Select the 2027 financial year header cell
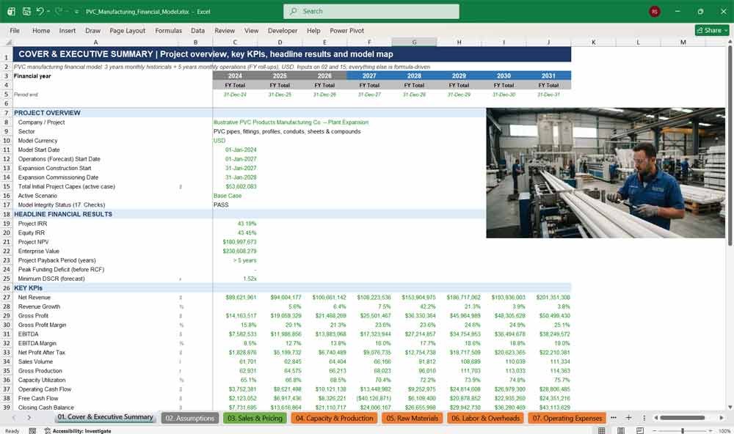The width and height of the screenshot is (734, 434). [x=369, y=76]
